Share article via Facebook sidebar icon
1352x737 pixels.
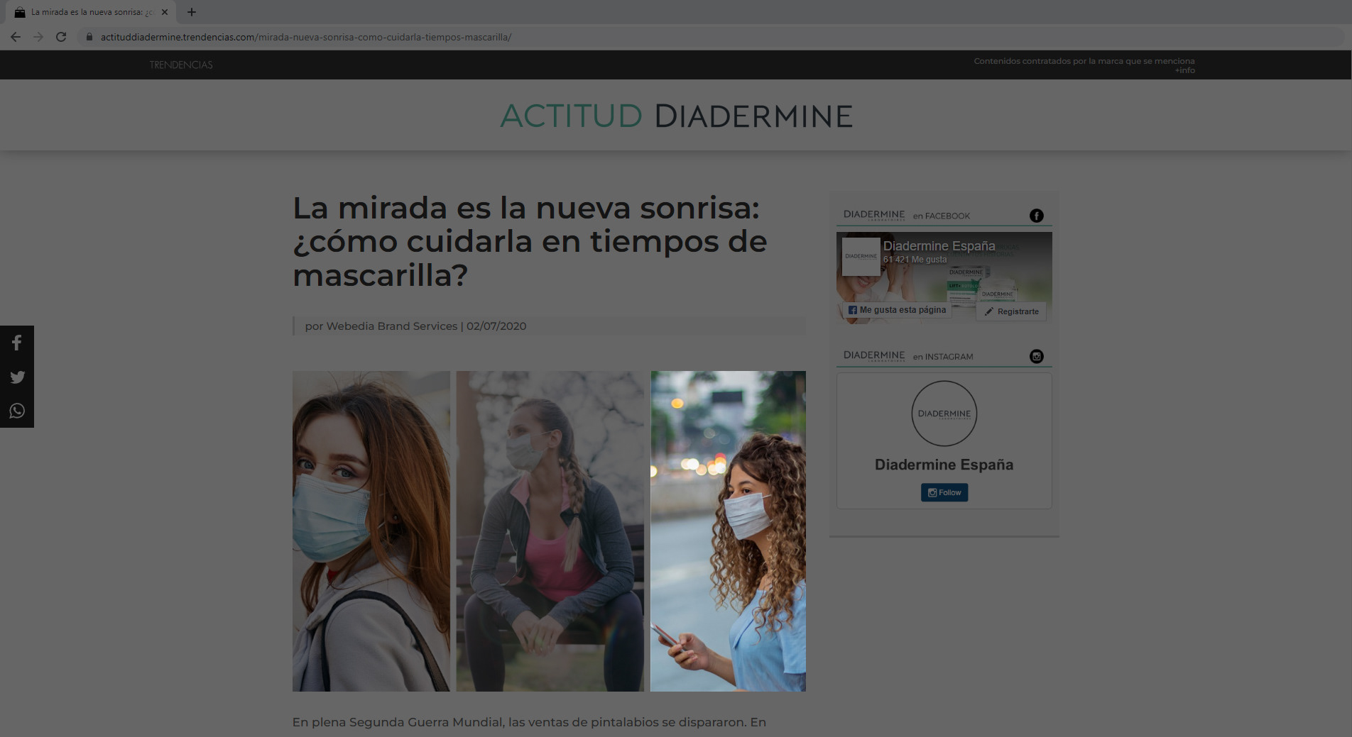click(x=17, y=343)
